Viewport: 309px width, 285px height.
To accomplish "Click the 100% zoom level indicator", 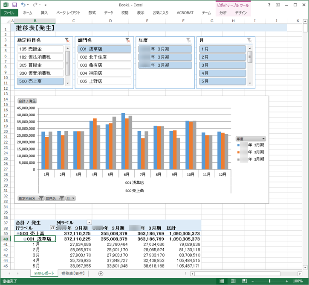I will 297,281.
